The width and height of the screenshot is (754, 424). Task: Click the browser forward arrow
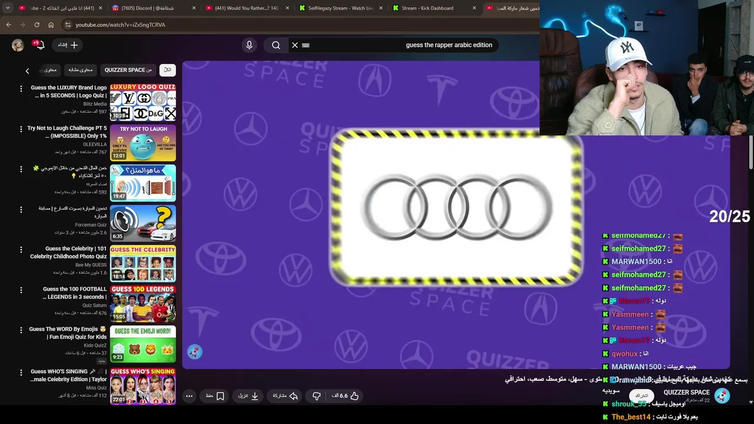22,25
